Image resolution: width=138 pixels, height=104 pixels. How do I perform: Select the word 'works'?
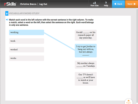[26, 58]
